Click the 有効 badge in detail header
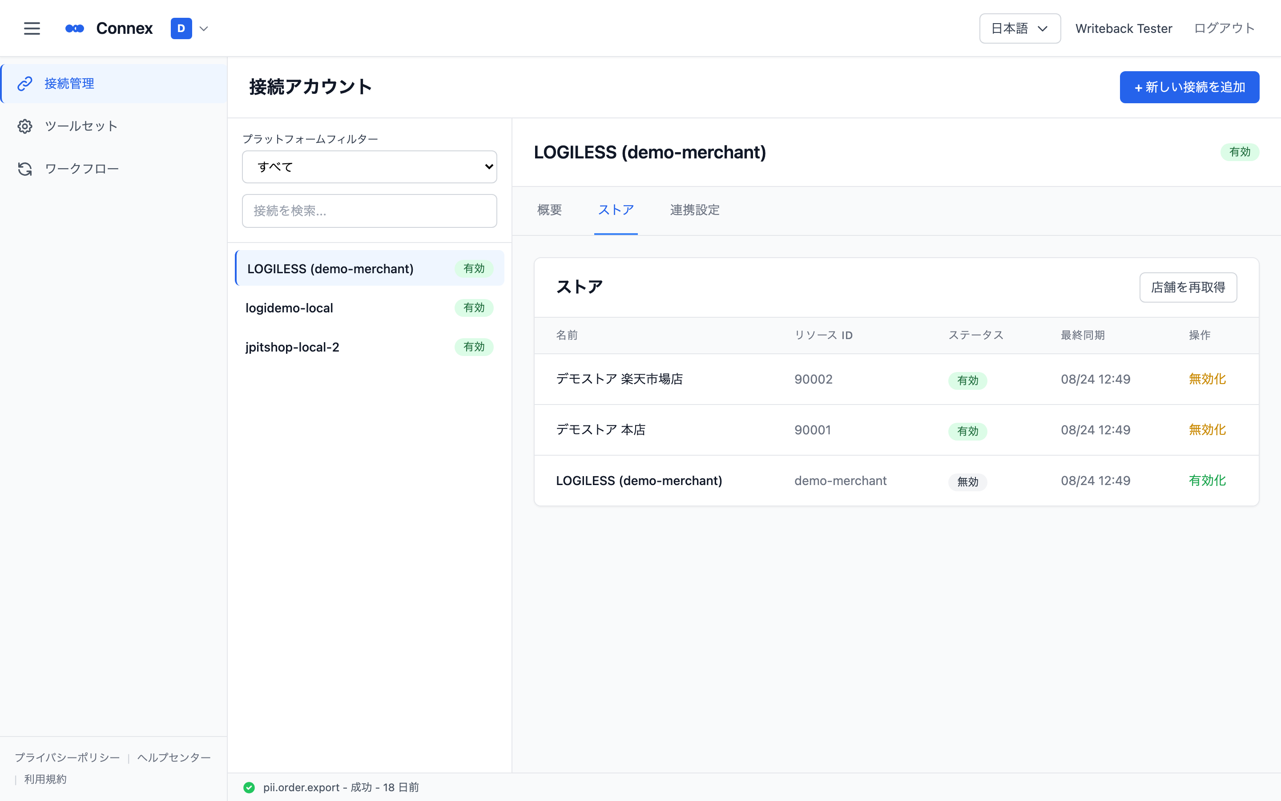 click(1240, 152)
